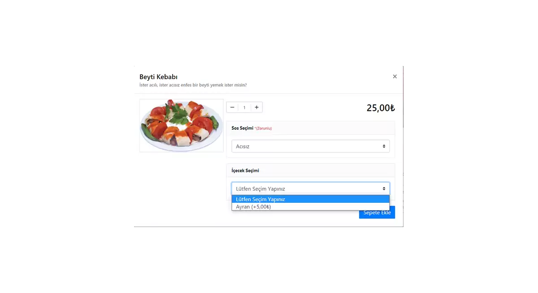Click the Sos Seçimi section label
Viewport: 538px width, 293px height.
coord(242,128)
